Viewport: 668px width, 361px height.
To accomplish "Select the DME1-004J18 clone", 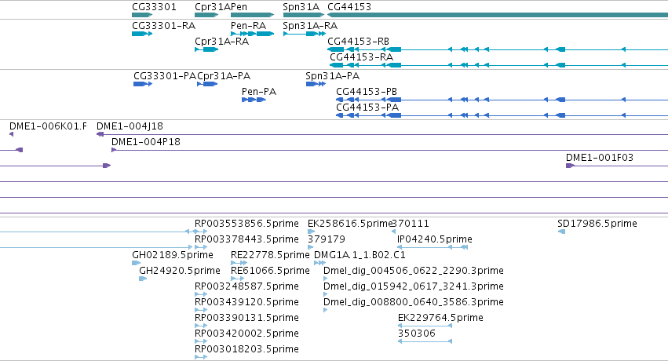I will [x=382, y=134].
